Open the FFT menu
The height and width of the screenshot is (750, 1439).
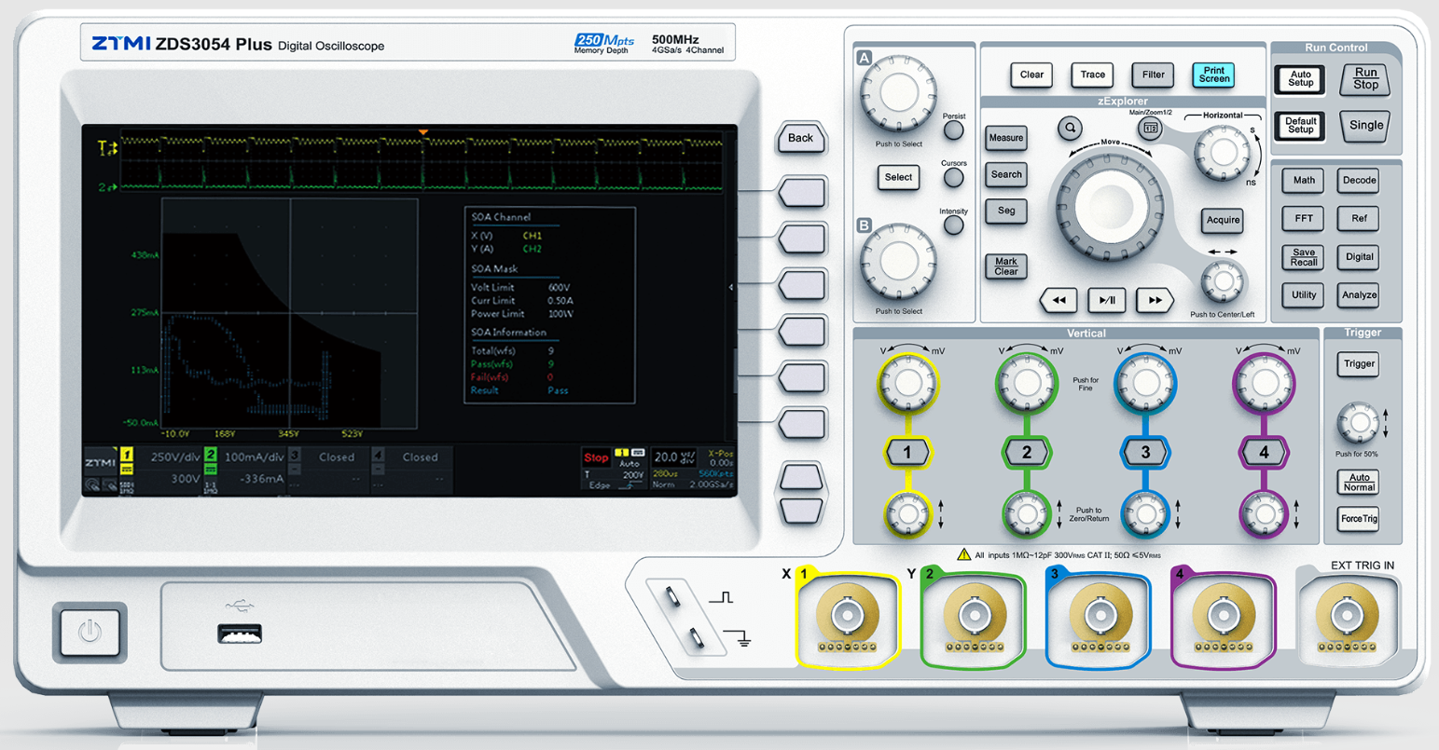pyautogui.click(x=1304, y=219)
